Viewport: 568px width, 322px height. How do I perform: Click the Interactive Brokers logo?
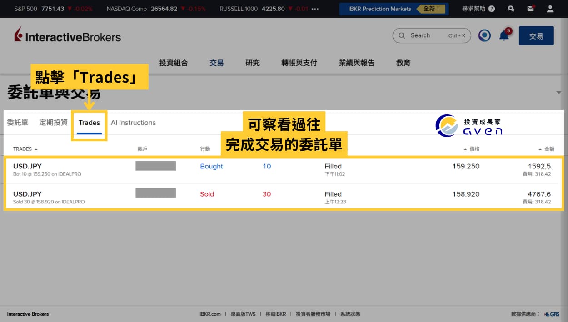67,35
